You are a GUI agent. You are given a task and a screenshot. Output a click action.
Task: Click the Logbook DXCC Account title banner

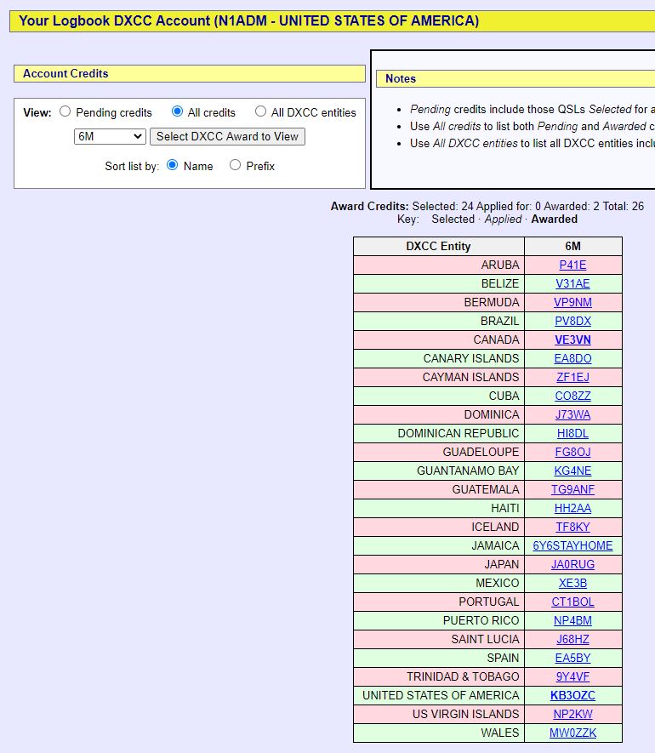pyautogui.click(x=333, y=21)
